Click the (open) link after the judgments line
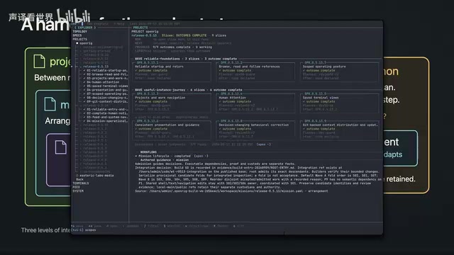454x255 pixels. pyautogui.click(x=263, y=144)
